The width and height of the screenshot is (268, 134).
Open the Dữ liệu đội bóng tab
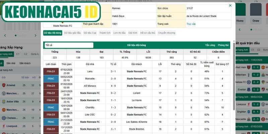coord(53,33)
